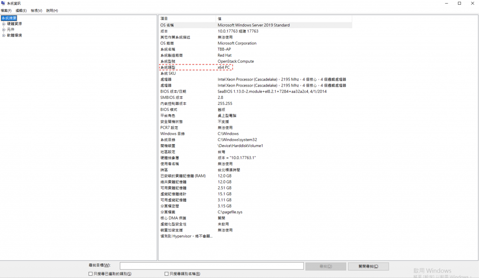Select the 核心 DMA 保護 row label

click(173, 218)
